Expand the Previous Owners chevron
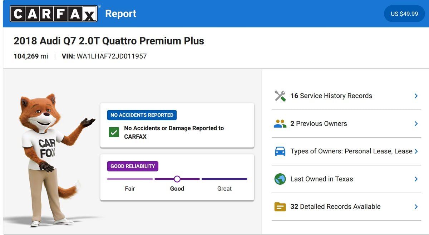 pos(416,124)
